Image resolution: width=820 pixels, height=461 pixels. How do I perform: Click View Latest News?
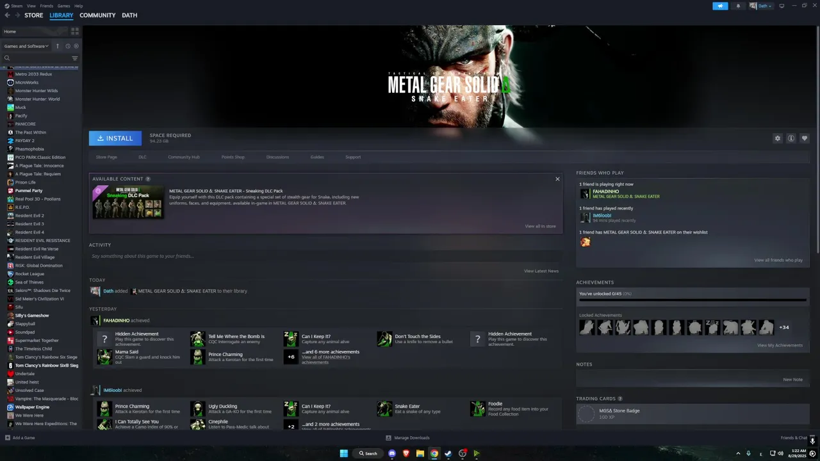(x=541, y=271)
